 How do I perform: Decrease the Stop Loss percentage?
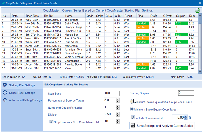118,123
